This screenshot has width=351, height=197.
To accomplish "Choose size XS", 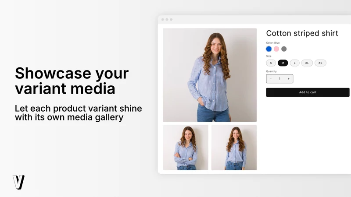I will click(x=320, y=63).
